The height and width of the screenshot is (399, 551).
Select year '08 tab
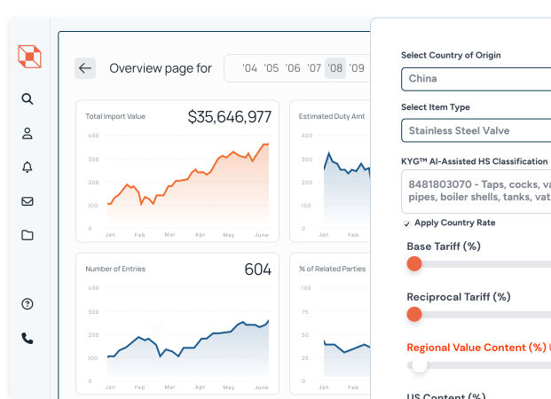click(x=335, y=68)
